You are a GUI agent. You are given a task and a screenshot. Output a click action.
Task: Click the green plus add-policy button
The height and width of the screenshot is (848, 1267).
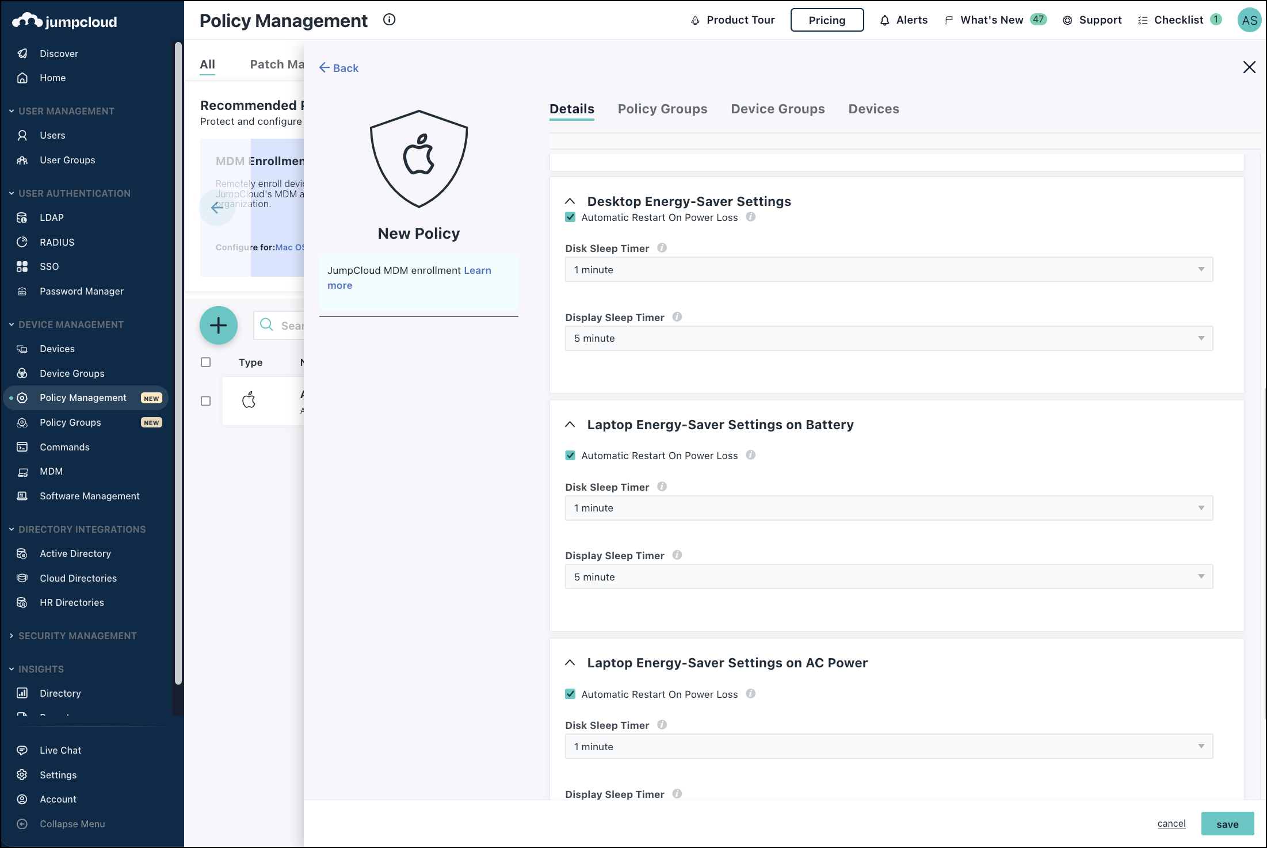218,326
